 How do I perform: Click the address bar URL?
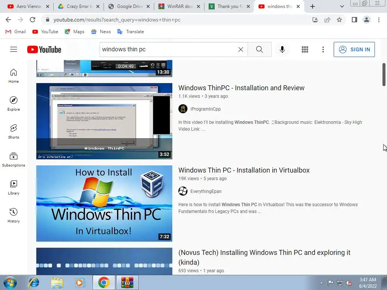(117, 20)
